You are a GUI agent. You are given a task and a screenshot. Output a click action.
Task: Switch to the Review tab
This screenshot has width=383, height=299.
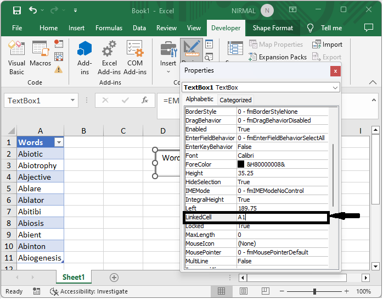166,28
